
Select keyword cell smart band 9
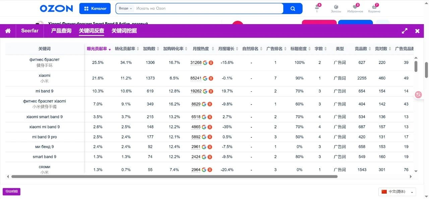[45, 157]
